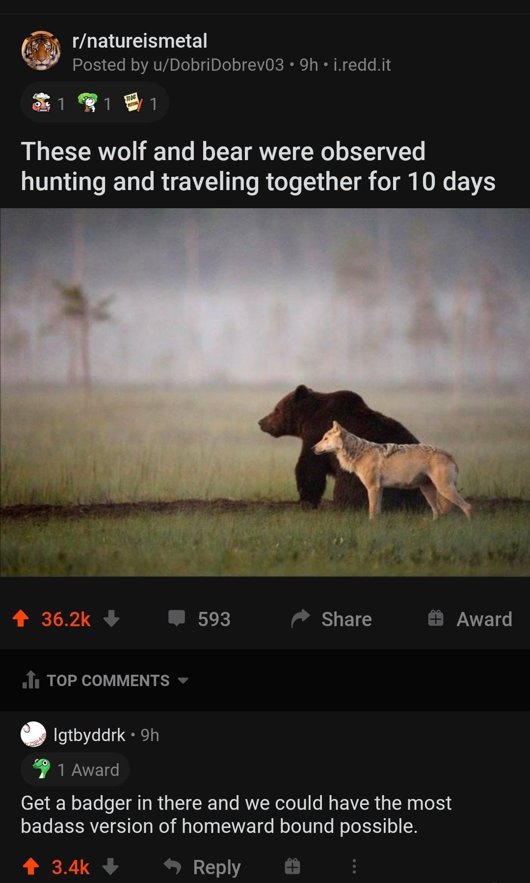Click the post title text
The height and width of the screenshot is (883, 530).
tap(258, 166)
